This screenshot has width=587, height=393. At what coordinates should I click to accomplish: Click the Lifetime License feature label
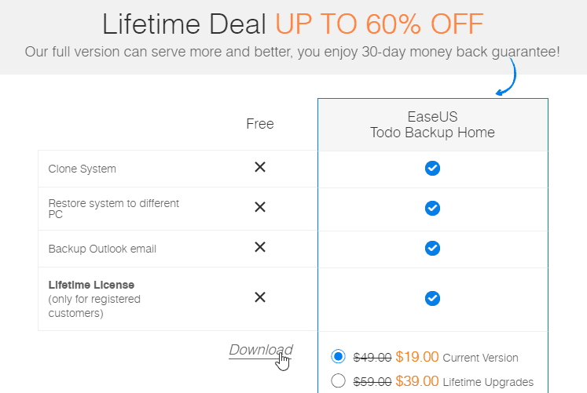click(x=91, y=285)
